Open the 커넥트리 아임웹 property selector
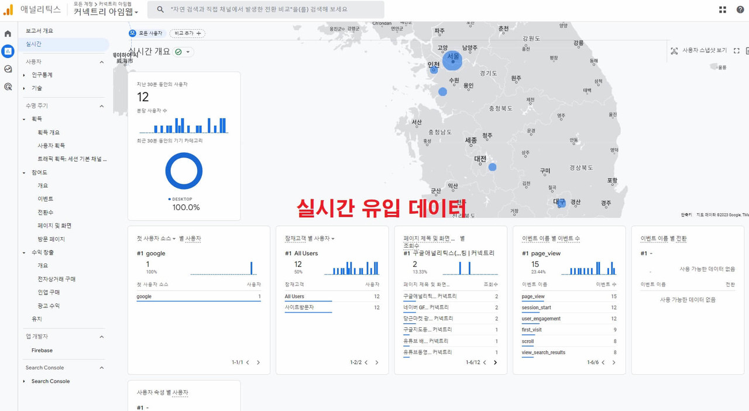 [106, 12]
